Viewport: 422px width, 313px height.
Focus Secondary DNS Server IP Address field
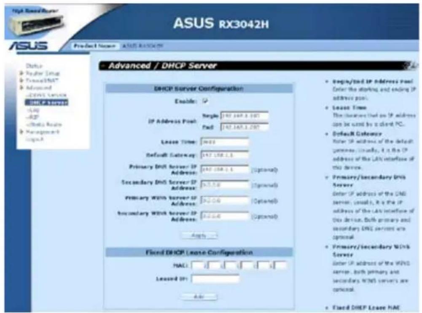[x=225, y=185]
